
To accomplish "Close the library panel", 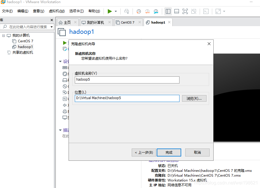I will (x=52, y=20).
